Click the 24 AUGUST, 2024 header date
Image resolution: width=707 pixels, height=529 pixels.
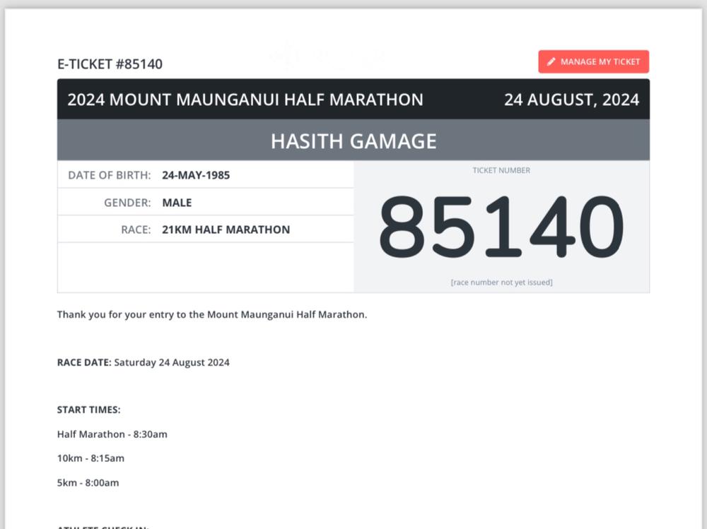click(571, 100)
